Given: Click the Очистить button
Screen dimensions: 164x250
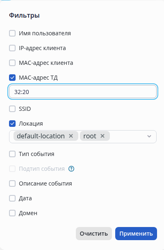Looking at the screenshot, I should point(94,234).
